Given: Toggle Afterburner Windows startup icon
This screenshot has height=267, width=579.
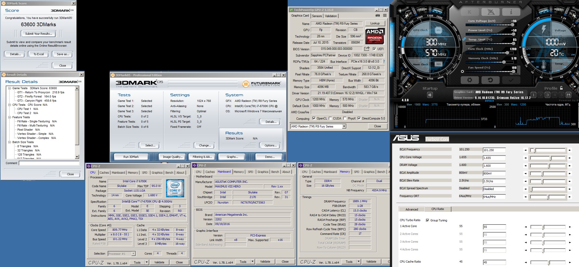Looking at the screenshot, I should pos(430,95).
